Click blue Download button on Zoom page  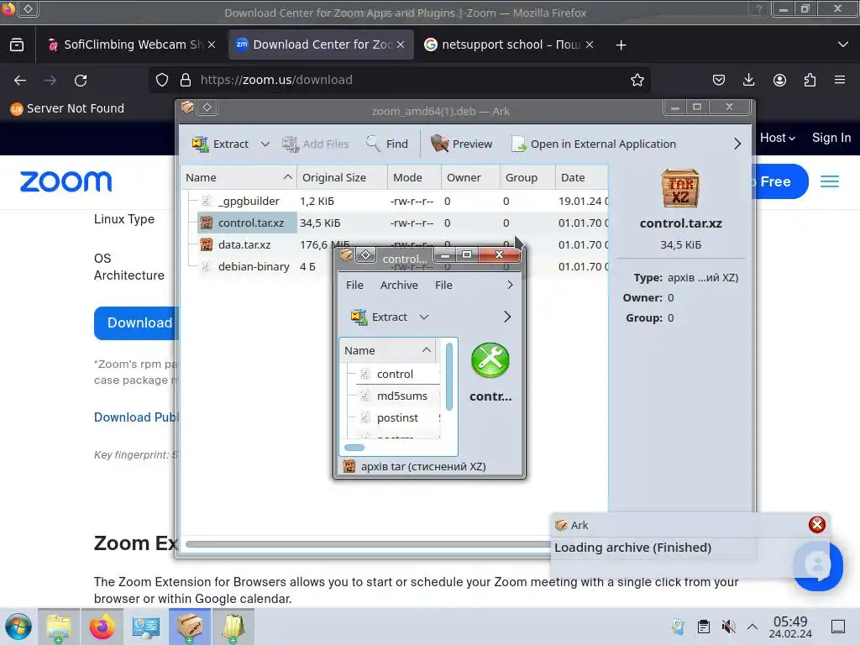point(137,322)
